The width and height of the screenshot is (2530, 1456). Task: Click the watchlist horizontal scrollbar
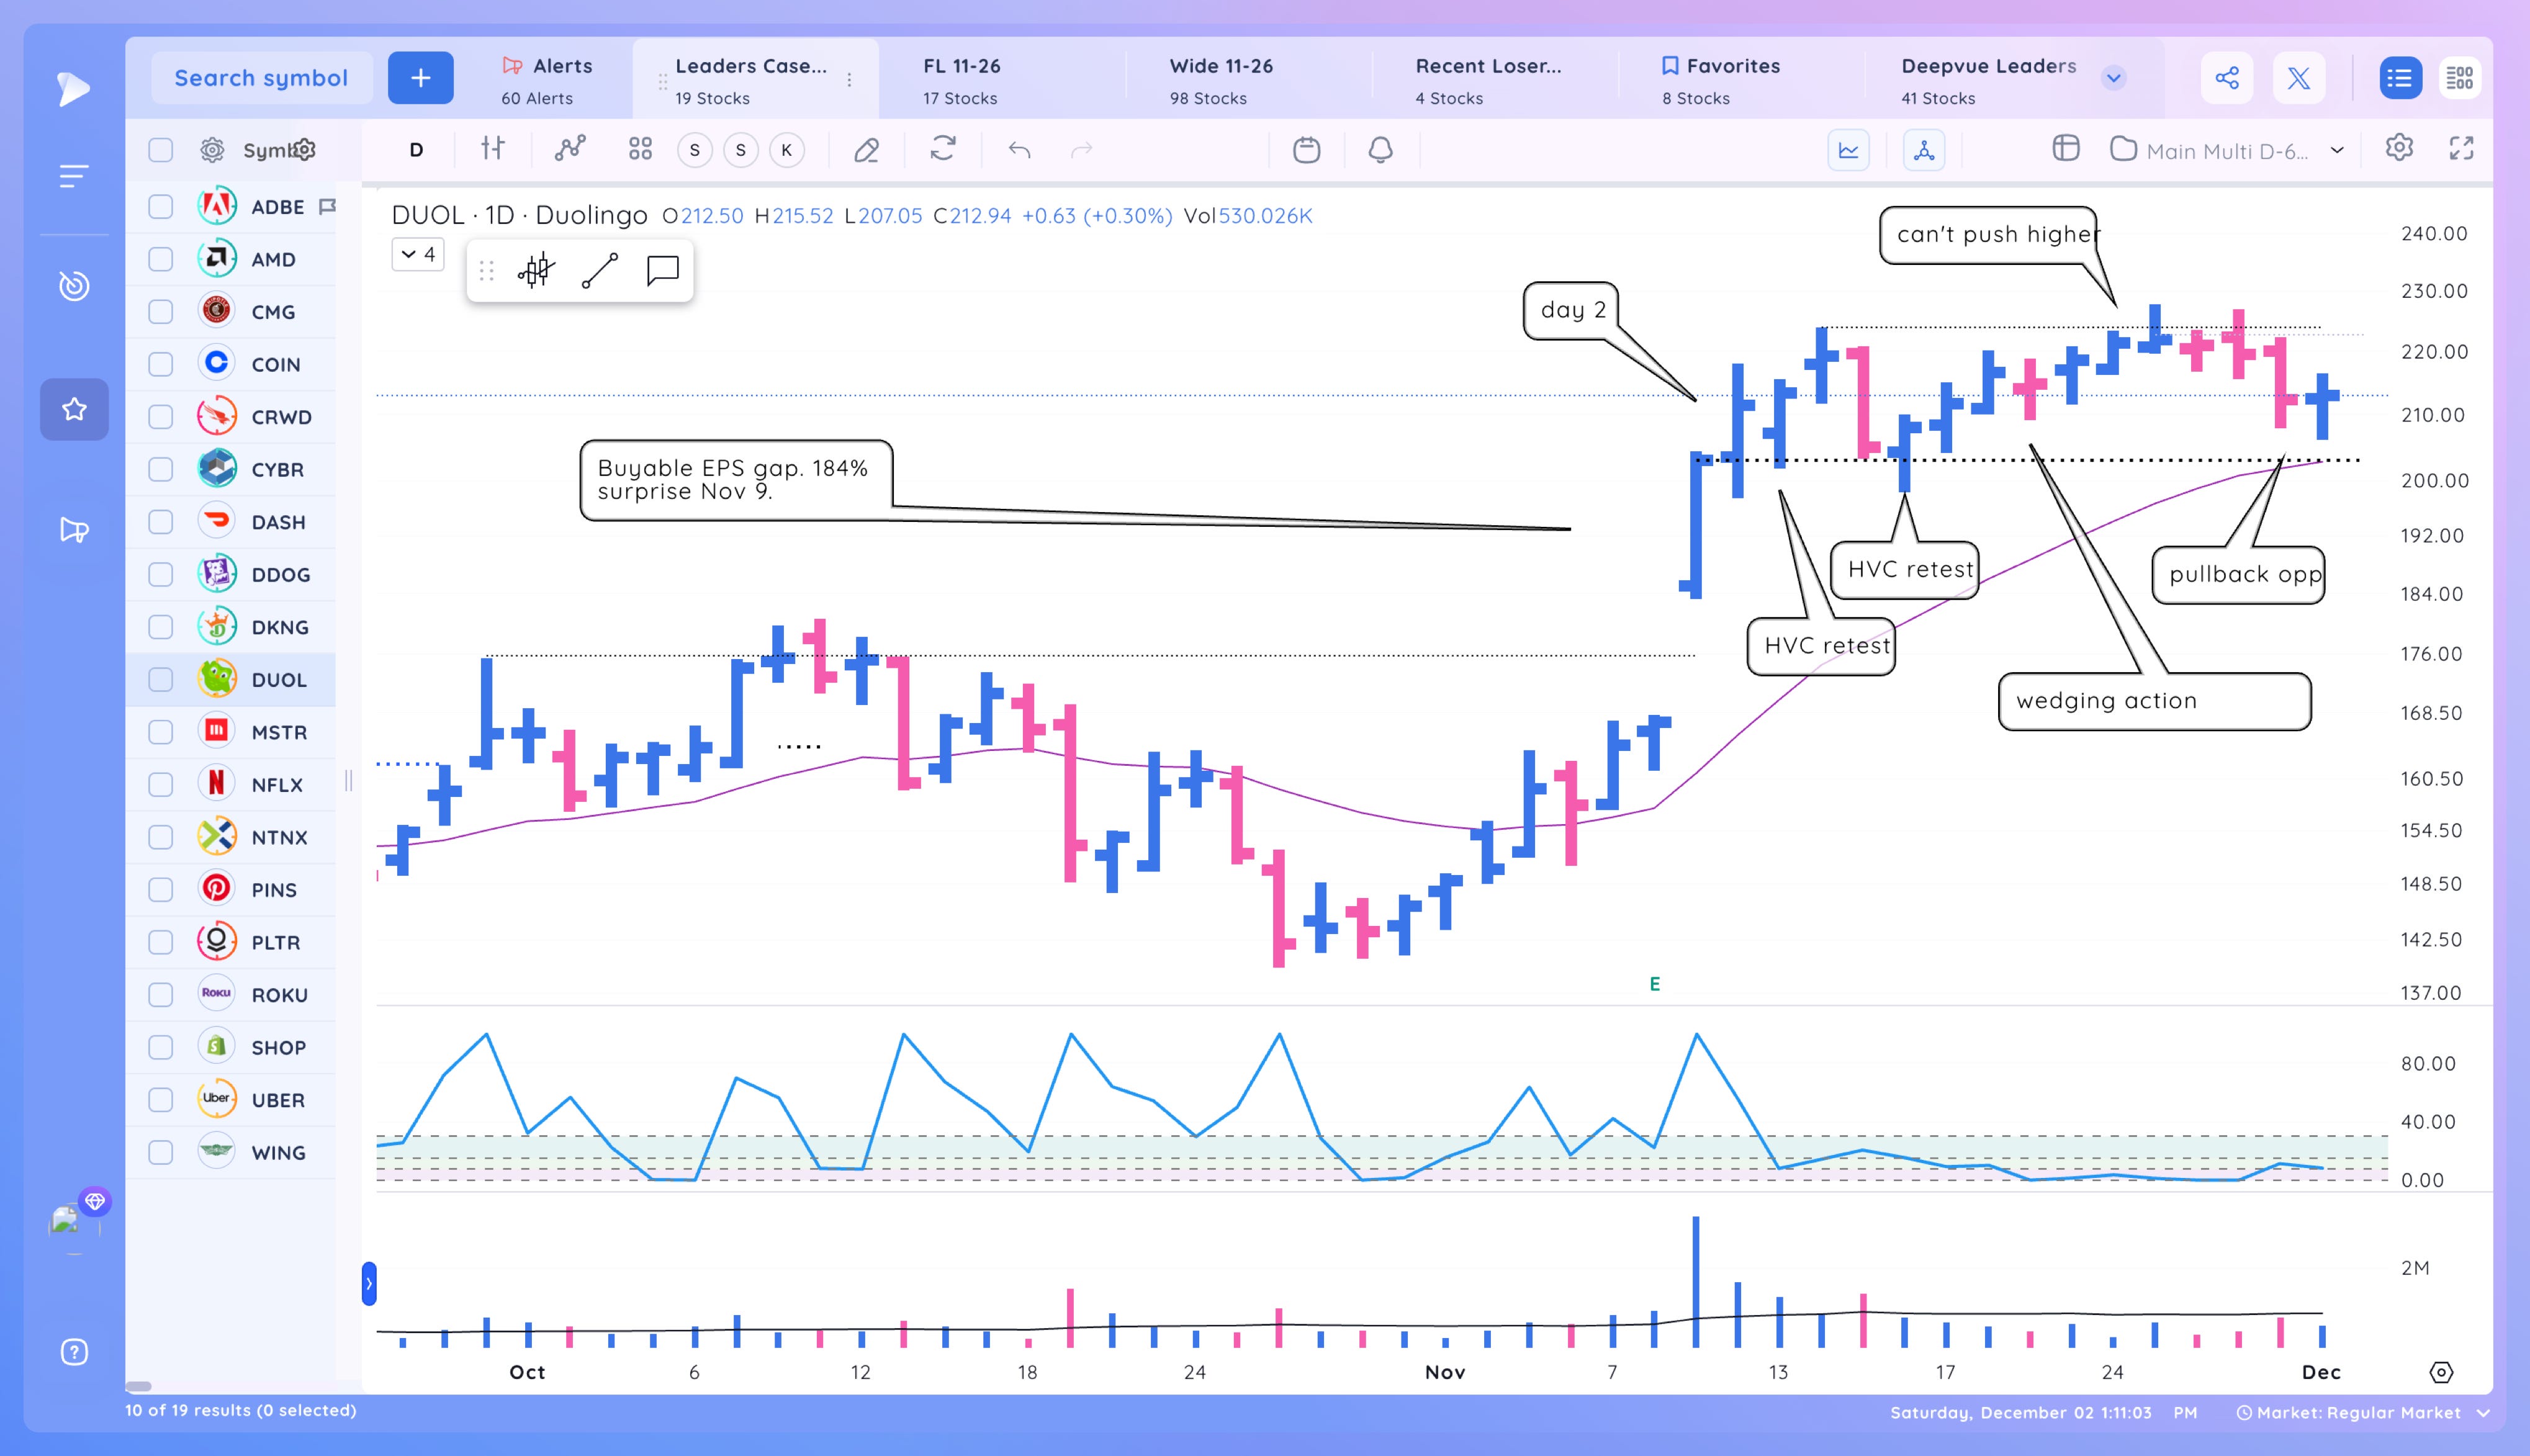tap(139, 1386)
